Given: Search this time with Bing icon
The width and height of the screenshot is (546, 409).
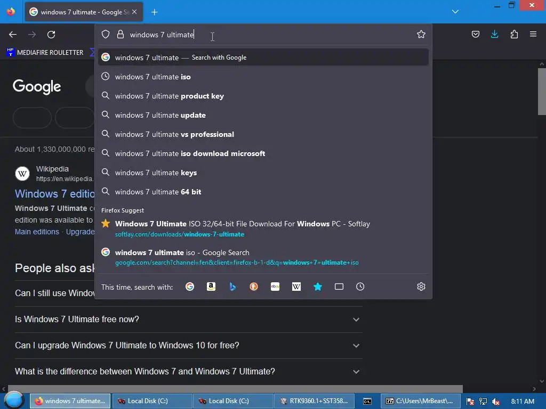Looking at the screenshot, I should (232, 287).
